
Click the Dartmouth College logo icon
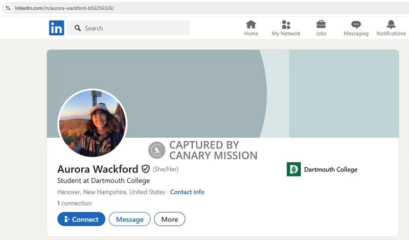pyautogui.click(x=293, y=169)
